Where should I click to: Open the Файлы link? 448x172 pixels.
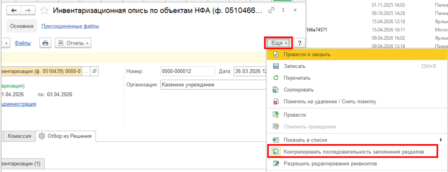tap(23, 43)
